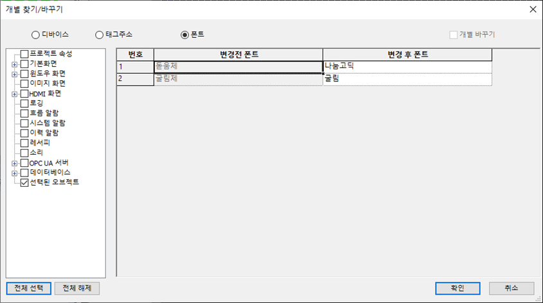This screenshot has height=303, width=543.
Task: Expand the HDMI 화면 tree node
Action: point(14,94)
